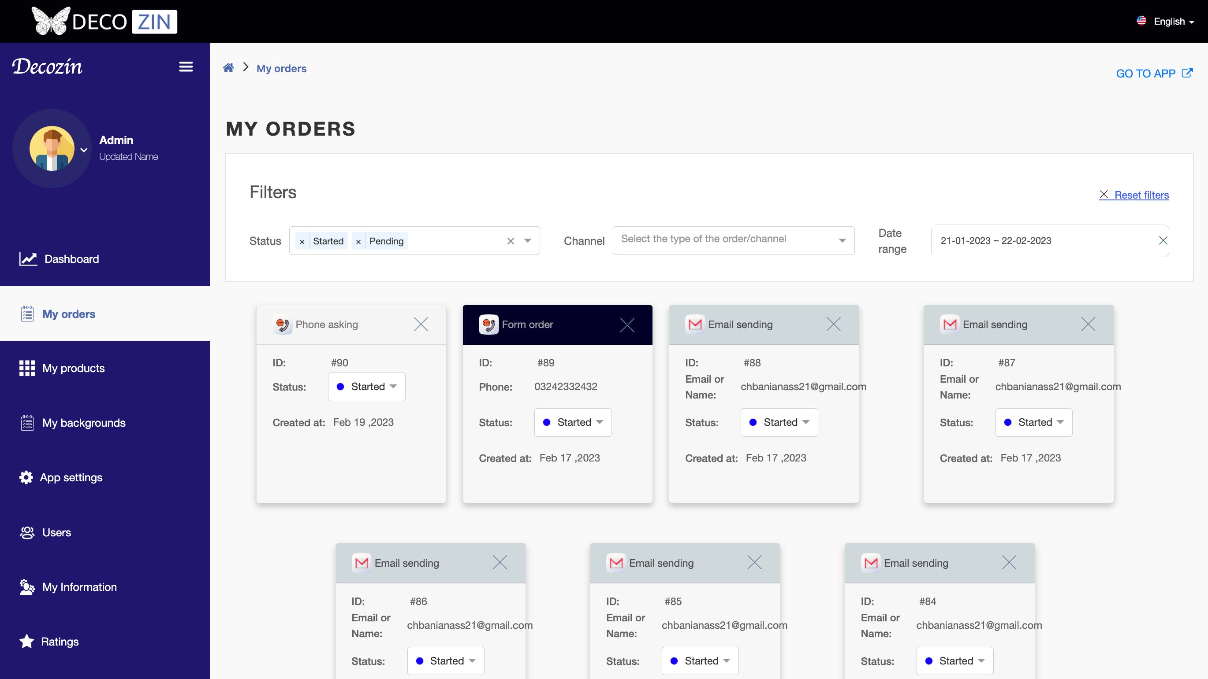Clear the date range field
This screenshot has width=1208, height=679.
point(1163,241)
